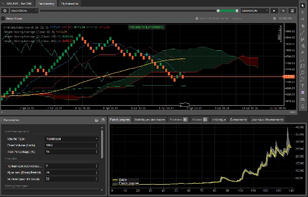
Task: Switch to the XAUUSD Re1000 tab
Action: 19,4
